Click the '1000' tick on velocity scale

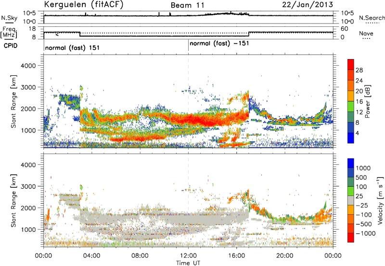tap(363, 168)
